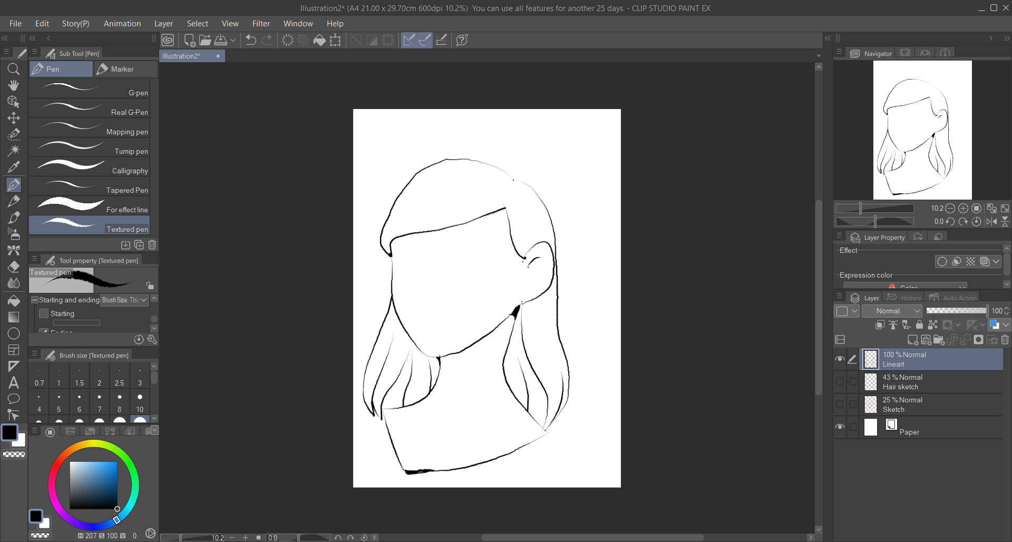Open Brush Size starting and ending dropdown
The image size is (1012, 542).
coord(124,300)
